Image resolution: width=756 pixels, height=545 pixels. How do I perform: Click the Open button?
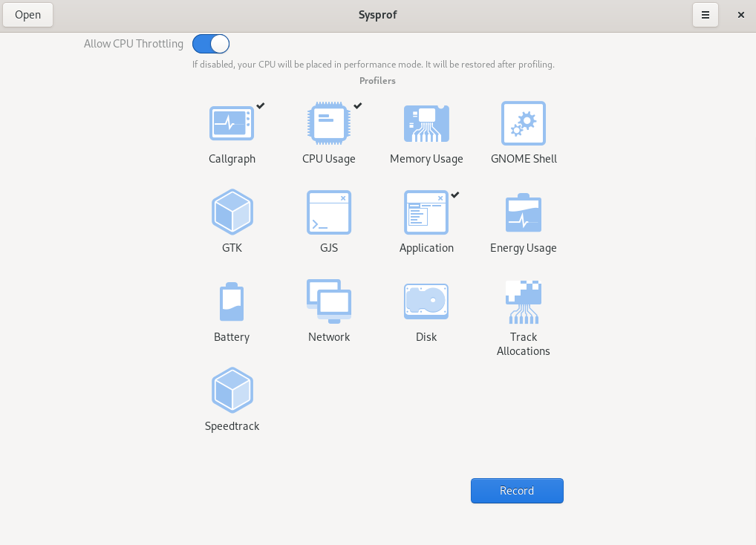[28, 15]
